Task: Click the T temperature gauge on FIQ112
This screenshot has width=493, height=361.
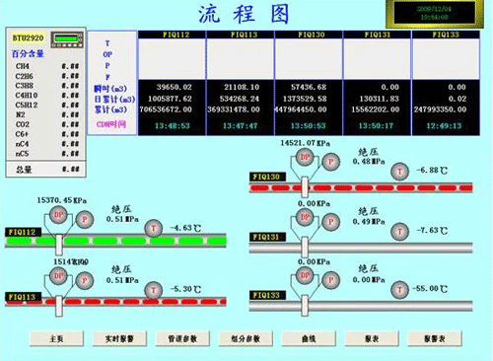Action: (x=154, y=228)
